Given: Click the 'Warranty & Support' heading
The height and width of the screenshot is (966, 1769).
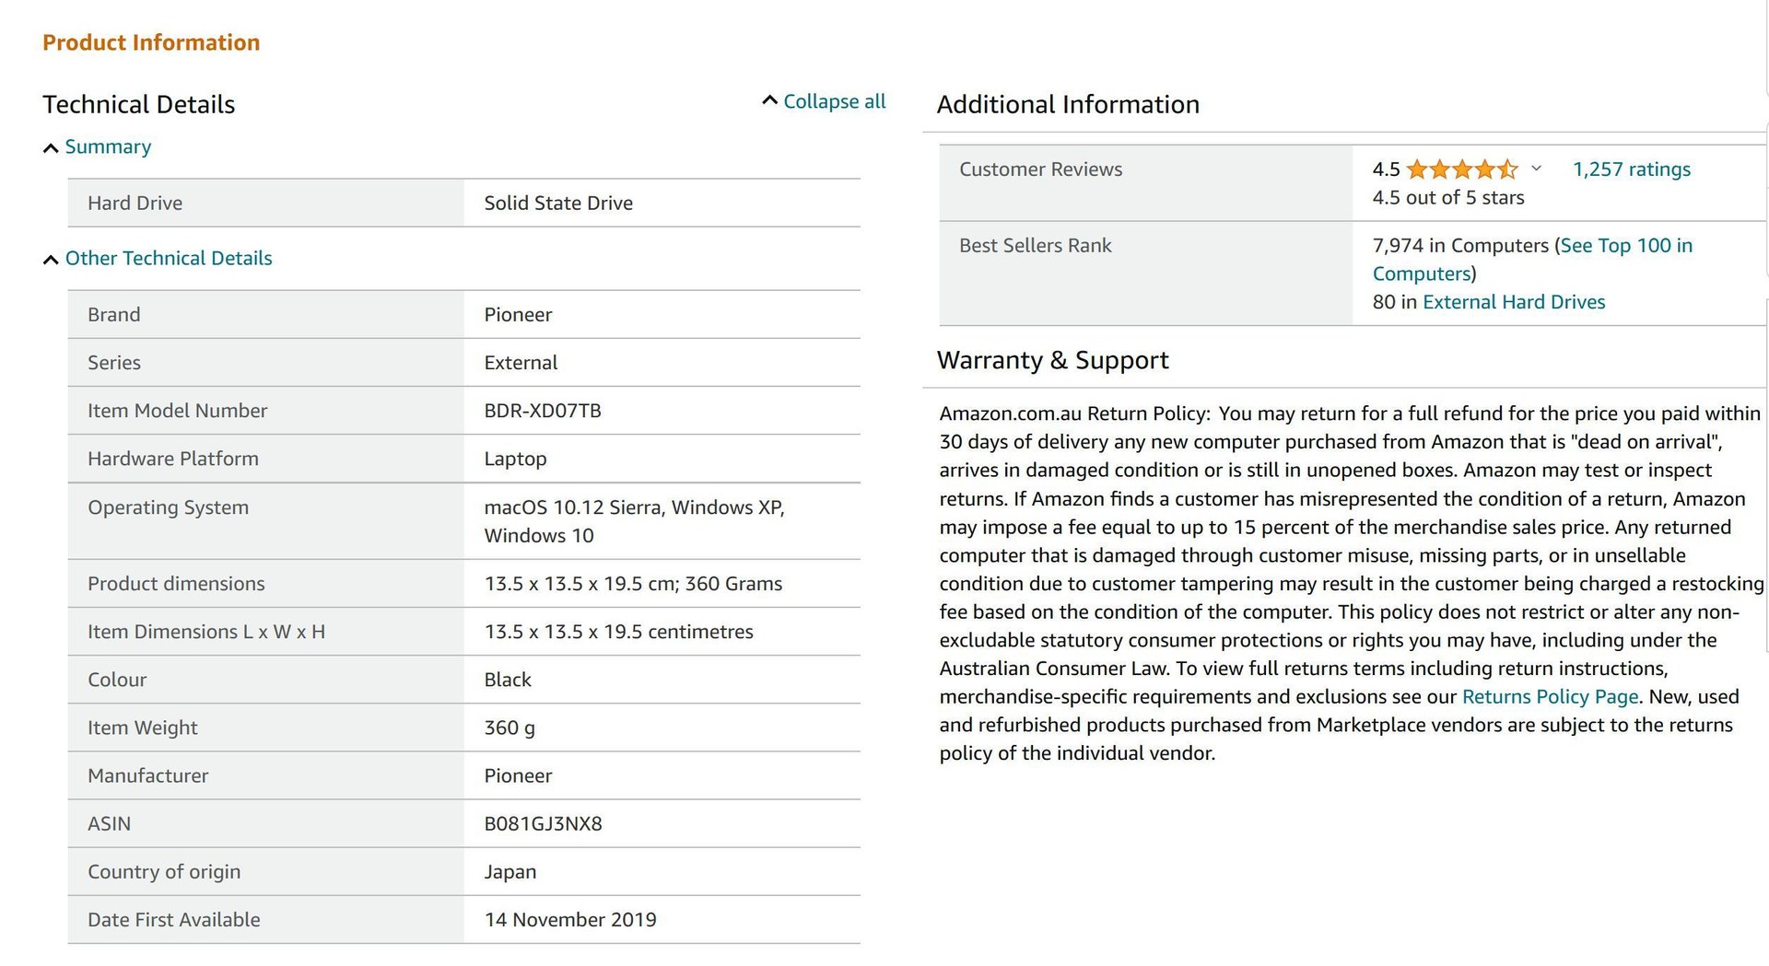Looking at the screenshot, I should [1052, 360].
